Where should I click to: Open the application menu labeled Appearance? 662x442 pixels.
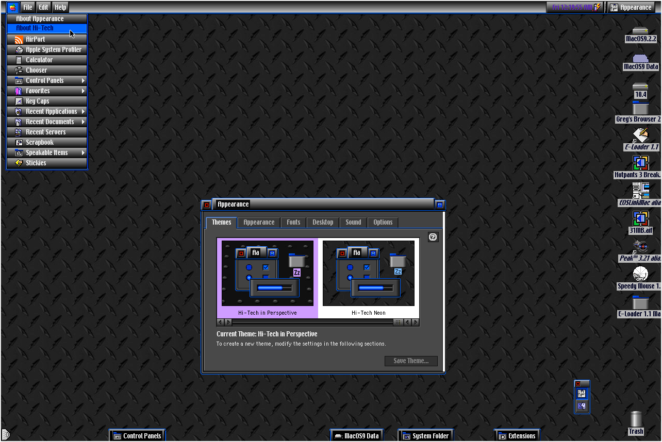click(x=631, y=7)
